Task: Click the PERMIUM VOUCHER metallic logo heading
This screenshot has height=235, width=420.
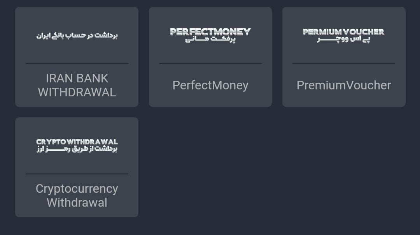Action: [x=343, y=31]
